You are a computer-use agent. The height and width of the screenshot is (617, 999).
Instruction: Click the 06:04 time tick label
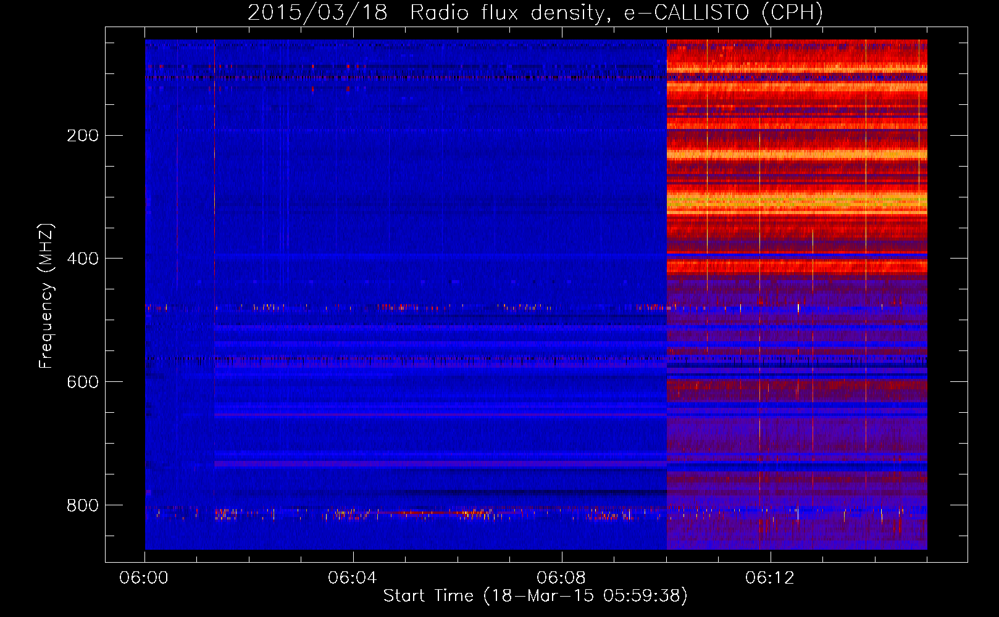tap(353, 578)
